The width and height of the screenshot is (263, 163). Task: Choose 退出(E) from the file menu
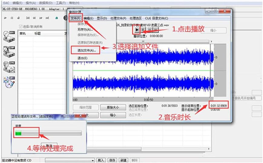(82, 58)
